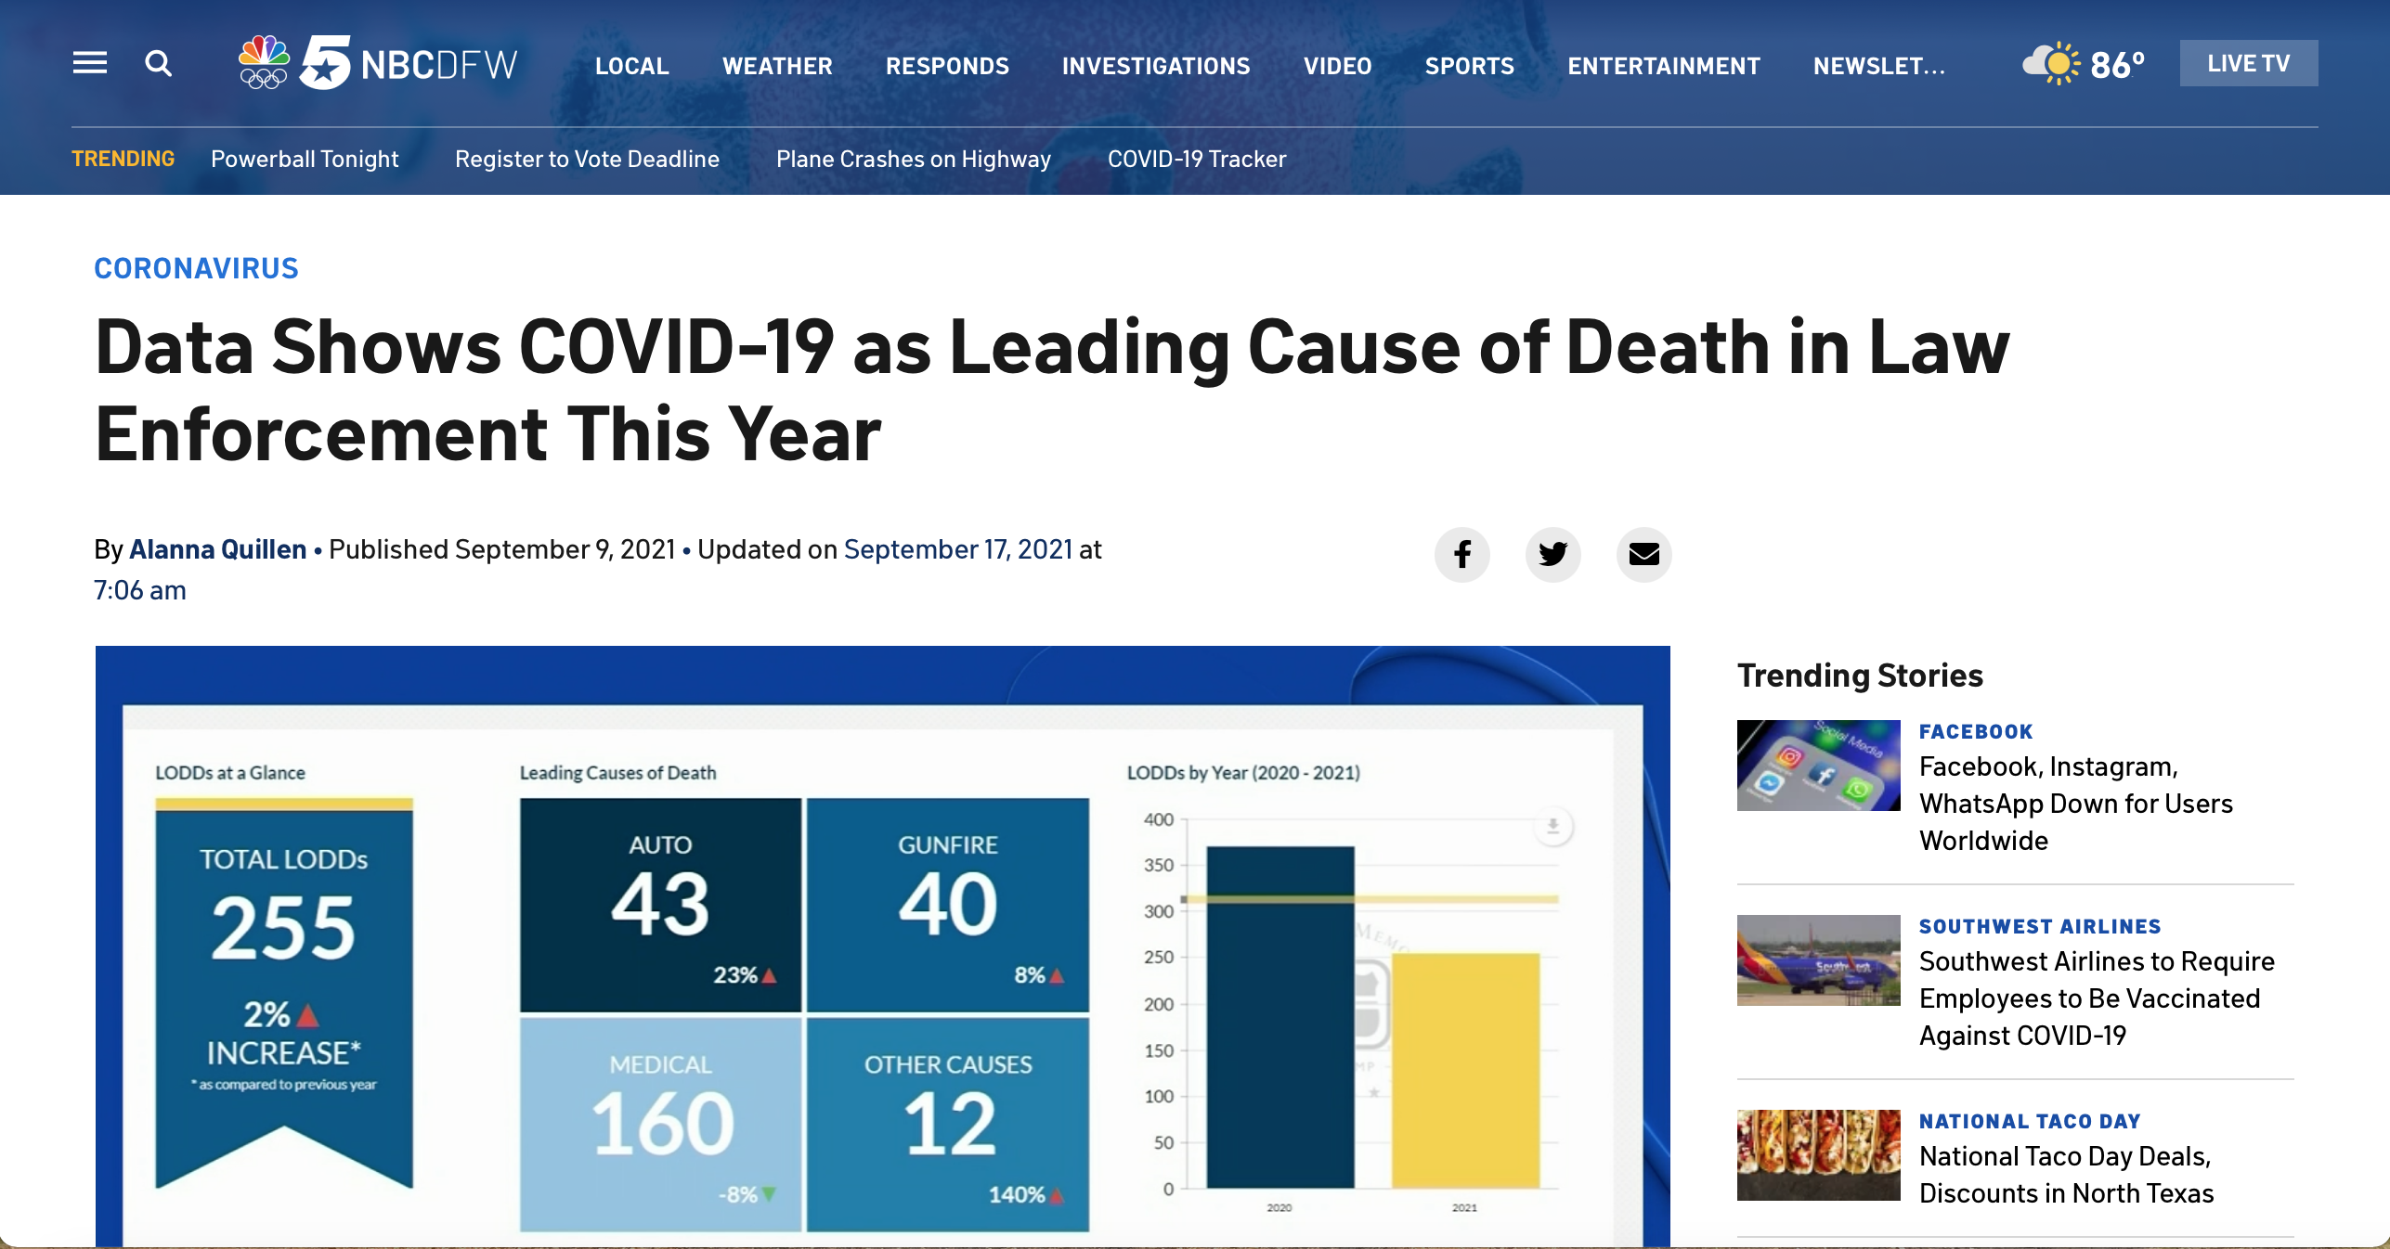Open Facebook outage story thumbnail
2390x1249 pixels.
1818,766
